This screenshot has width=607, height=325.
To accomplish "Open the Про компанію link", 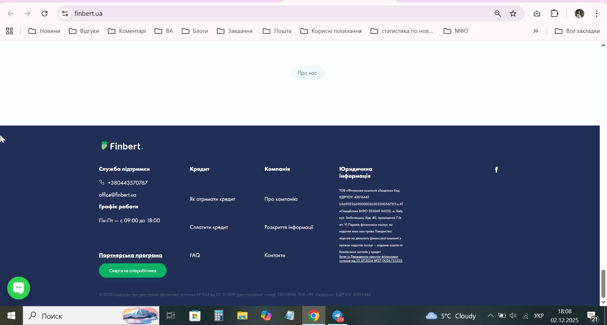I will point(281,199).
